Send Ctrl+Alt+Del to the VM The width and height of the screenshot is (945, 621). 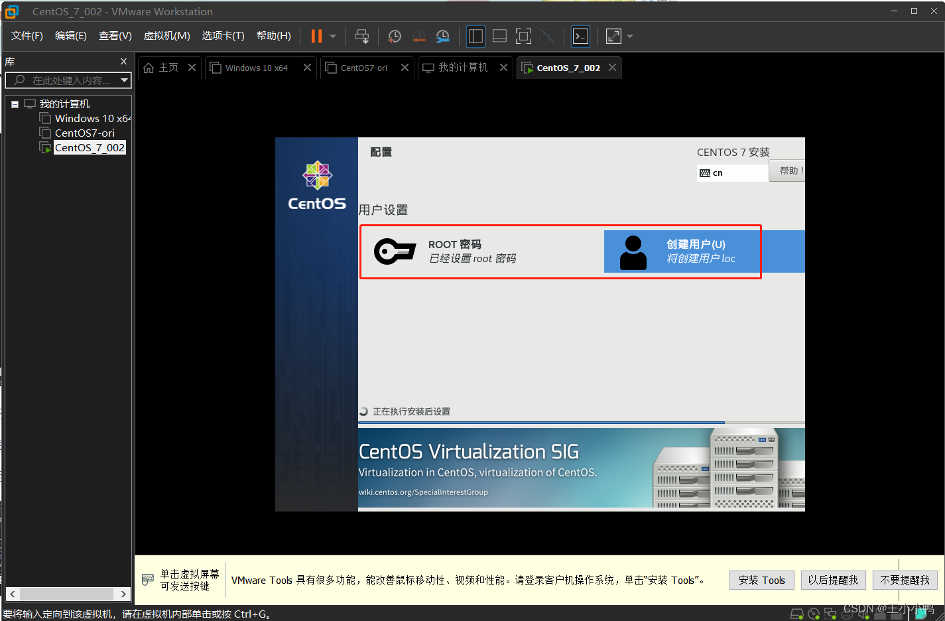(x=361, y=36)
